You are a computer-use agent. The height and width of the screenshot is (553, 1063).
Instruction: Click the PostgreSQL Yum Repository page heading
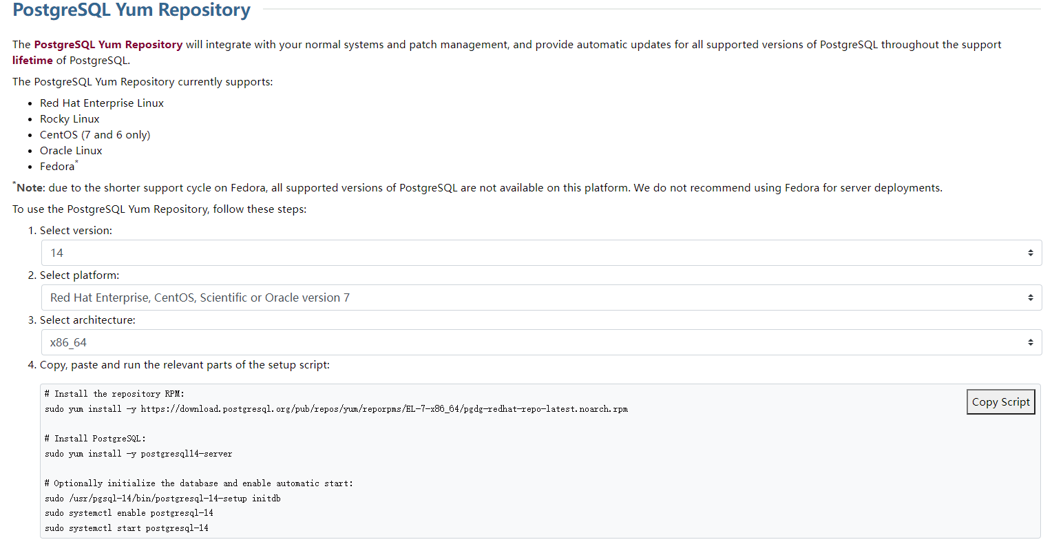(x=131, y=10)
